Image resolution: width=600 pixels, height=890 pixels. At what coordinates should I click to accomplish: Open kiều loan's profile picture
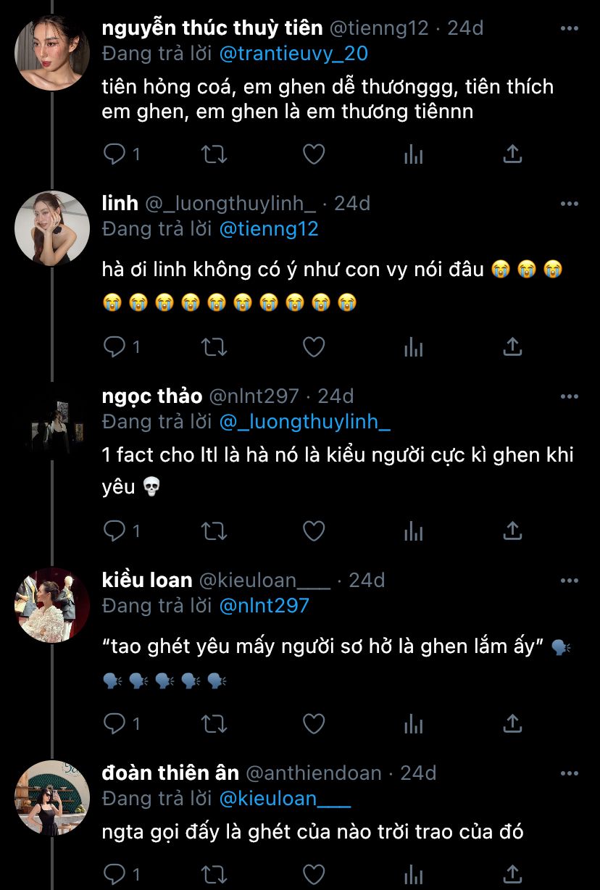[x=52, y=605]
